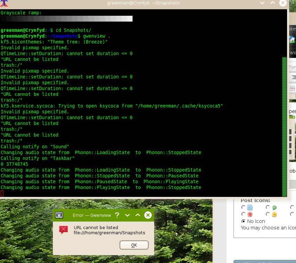Select the 'No icon' radio button
Screen dimensions: 296x263
pos(243,221)
